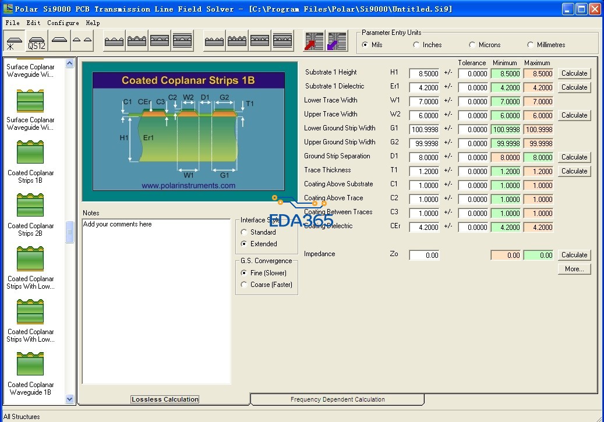Click the Substrate 1 Dielectric Er1 value field
This screenshot has height=422, width=604.
pyautogui.click(x=424, y=87)
